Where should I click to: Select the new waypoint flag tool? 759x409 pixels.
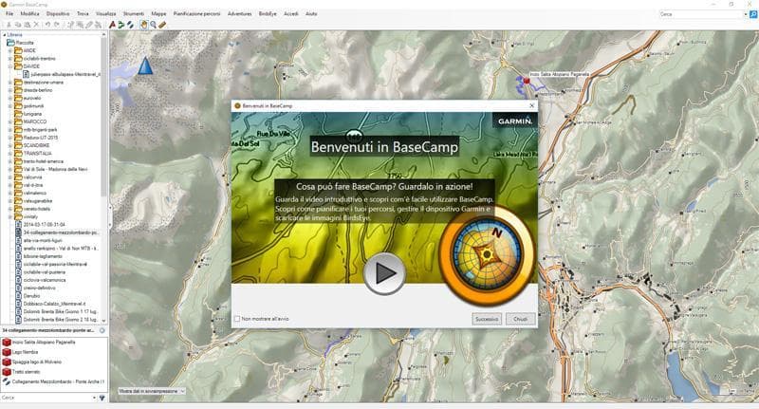(x=112, y=25)
